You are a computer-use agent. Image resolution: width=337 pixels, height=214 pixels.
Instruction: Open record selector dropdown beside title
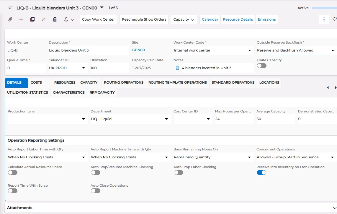pos(102,7)
